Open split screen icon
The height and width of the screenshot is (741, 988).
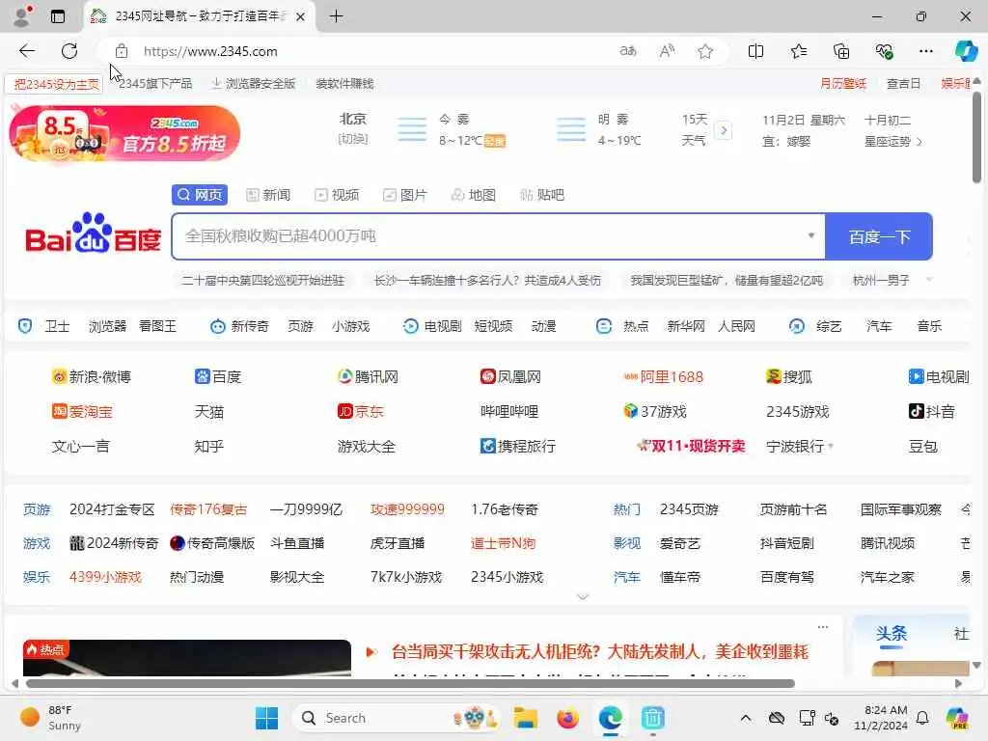755,51
